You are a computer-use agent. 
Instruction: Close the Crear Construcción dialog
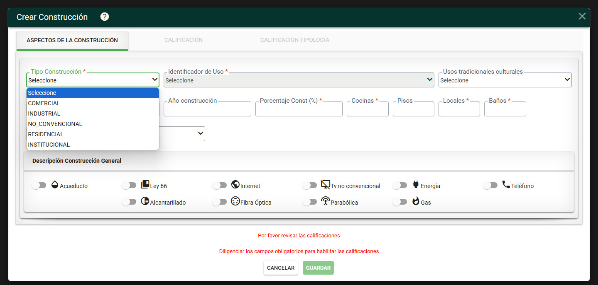582,16
